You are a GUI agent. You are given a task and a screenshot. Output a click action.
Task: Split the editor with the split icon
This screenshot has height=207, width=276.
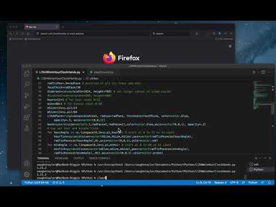point(263,72)
